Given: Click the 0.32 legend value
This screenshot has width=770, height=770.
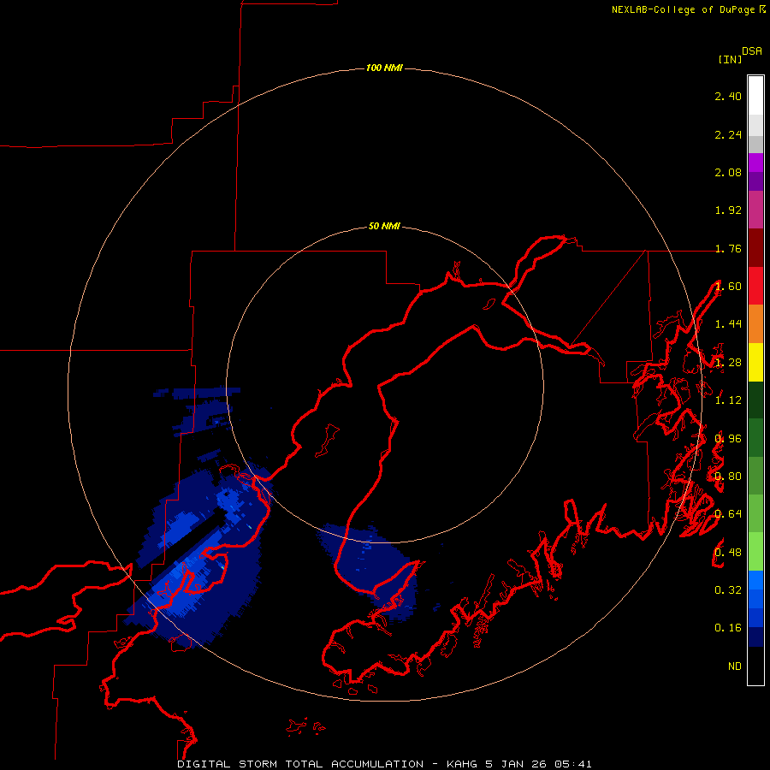Looking at the screenshot, I should 728,589.
